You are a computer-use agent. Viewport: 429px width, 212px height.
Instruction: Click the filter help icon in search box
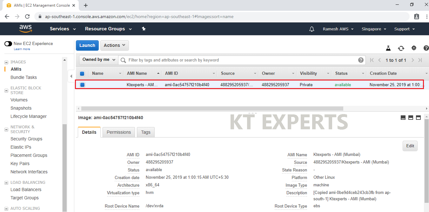pos(361,60)
